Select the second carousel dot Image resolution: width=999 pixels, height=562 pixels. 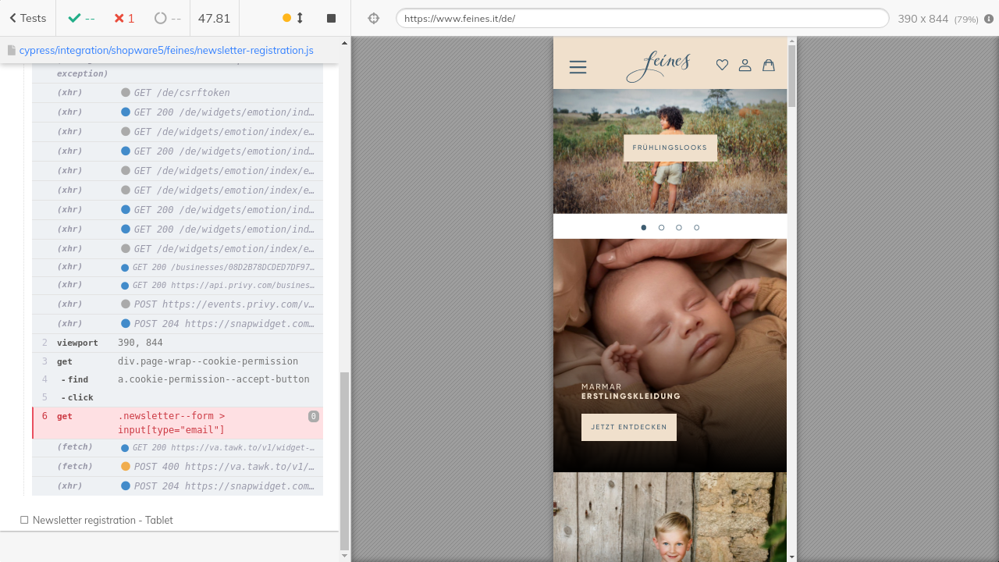click(x=661, y=228)
